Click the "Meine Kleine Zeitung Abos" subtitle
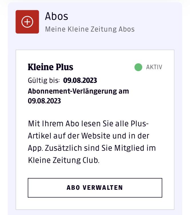Viewport: 190px width, 215px height. 90,29
